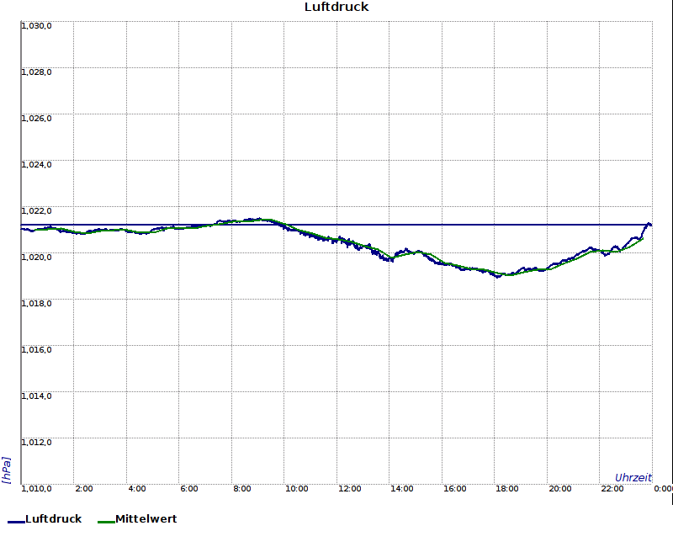Click the 16:00 time label
The width and height of the screenshot is (673, 547).
point(454,489)
